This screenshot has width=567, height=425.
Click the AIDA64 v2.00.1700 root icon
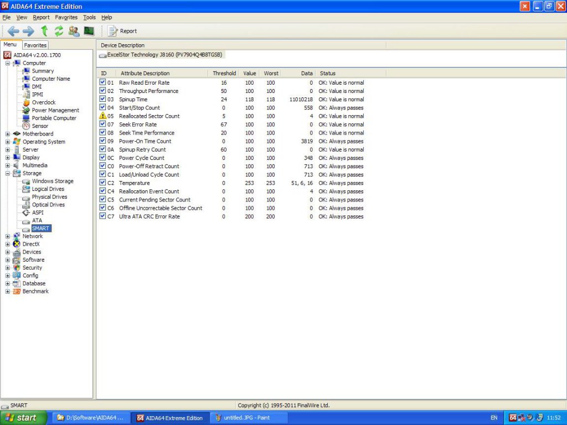[x=7, y=55]
